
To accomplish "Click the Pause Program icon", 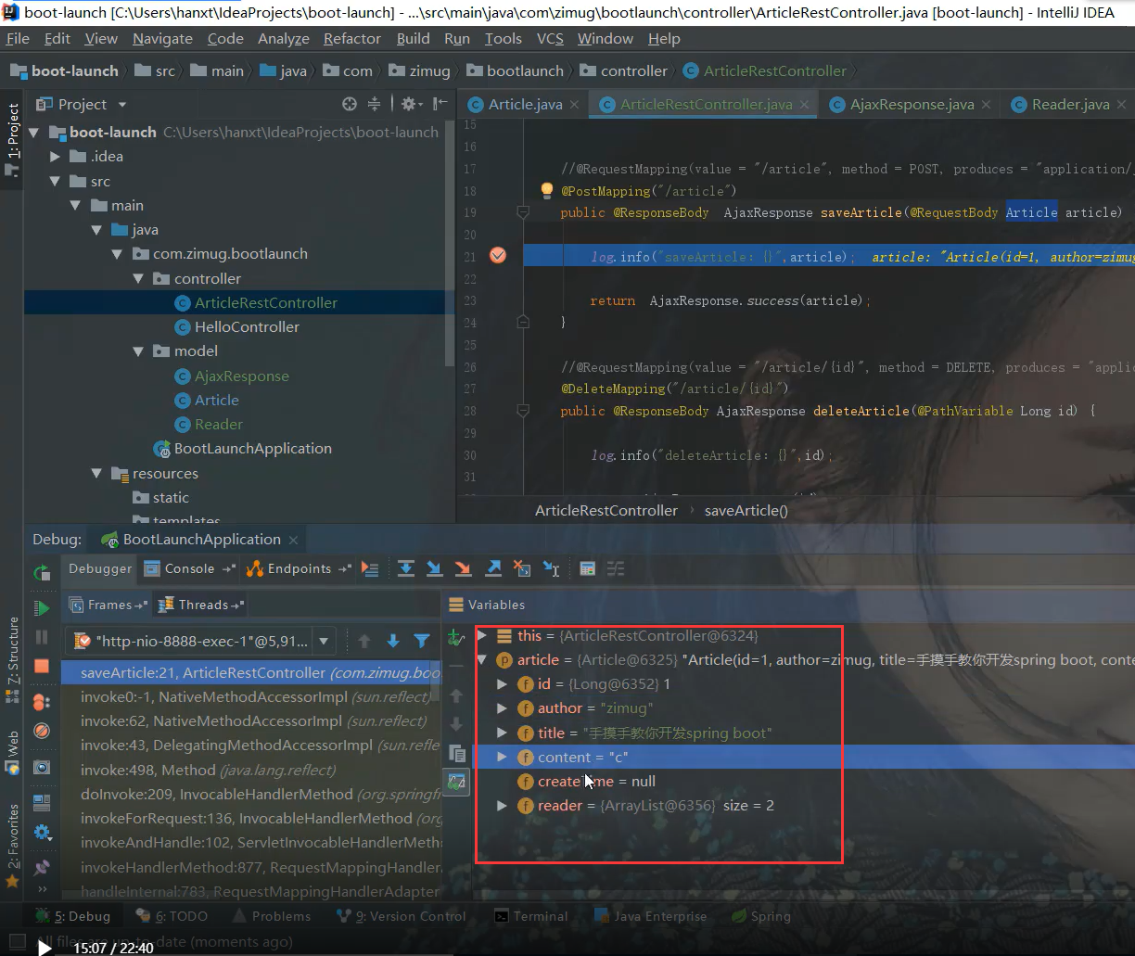I will pos(42,637).
